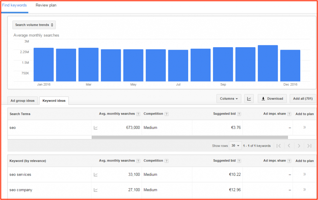Sort Keyword table by Suggested bid header
Screen dimensions: 318x200
click(x=224, y=161)
